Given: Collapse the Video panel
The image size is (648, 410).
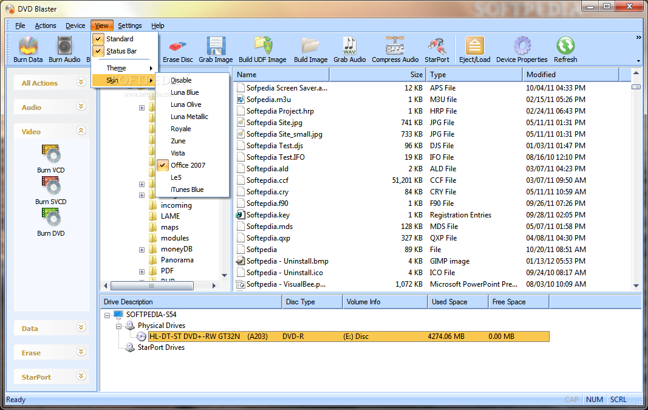Looking at the screenshot, I should [81, 131].
